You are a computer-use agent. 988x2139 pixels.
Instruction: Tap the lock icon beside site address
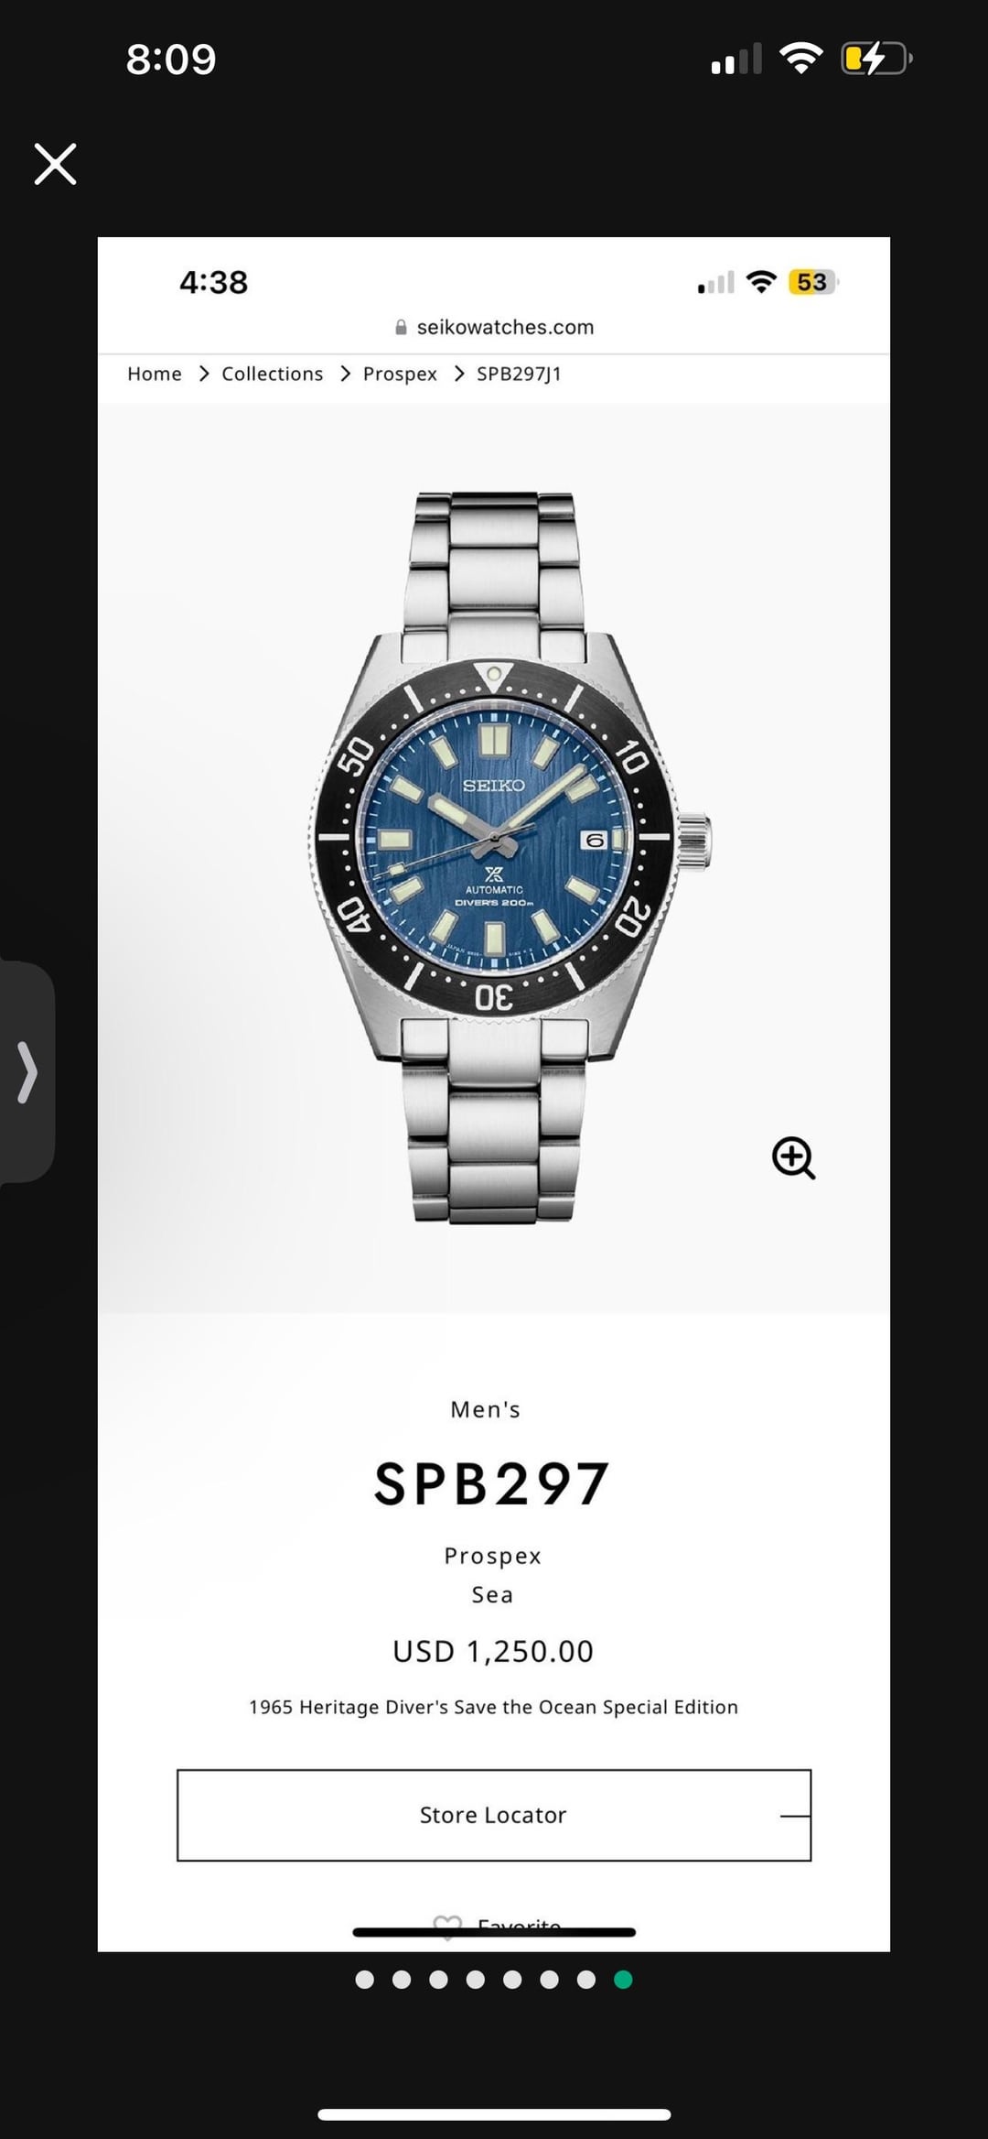tap(401, 328)
